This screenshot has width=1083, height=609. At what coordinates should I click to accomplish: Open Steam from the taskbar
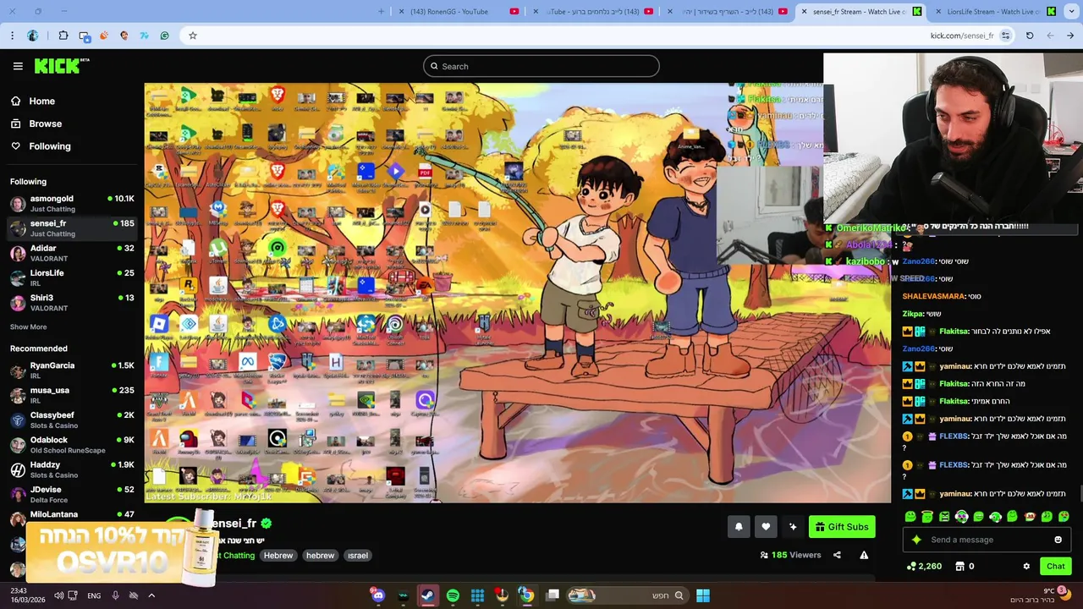click(x=428, y=595)
